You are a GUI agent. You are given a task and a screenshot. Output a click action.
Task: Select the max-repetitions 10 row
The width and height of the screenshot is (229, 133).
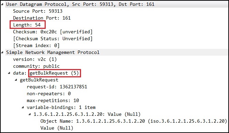(53, 100)
